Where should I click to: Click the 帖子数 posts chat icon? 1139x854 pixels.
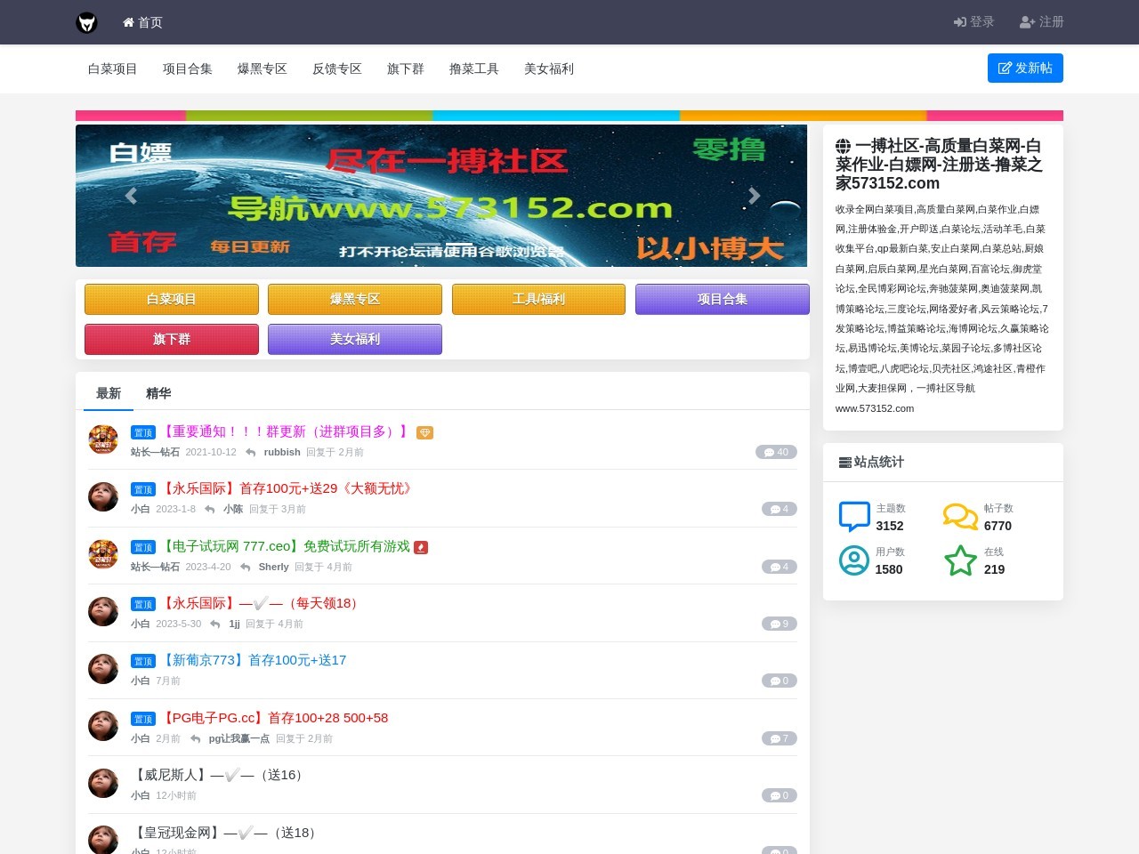(961, 516)
